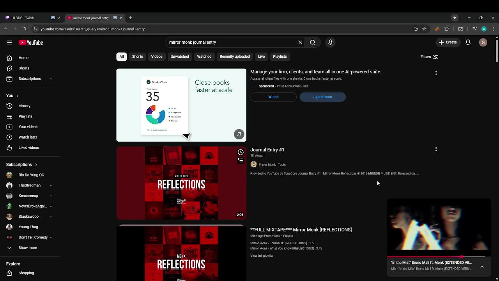Click the Watch button on the ad
The height and width of the screenshot is (281, 499).
273,97
